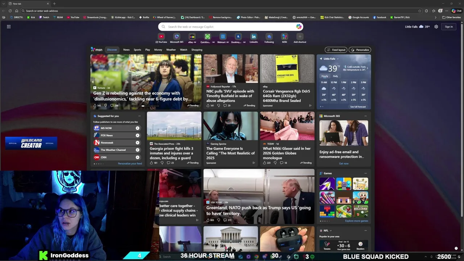Open the Explore more games link
This screenshot has width=464, height=261.
(x=356, y=221)
